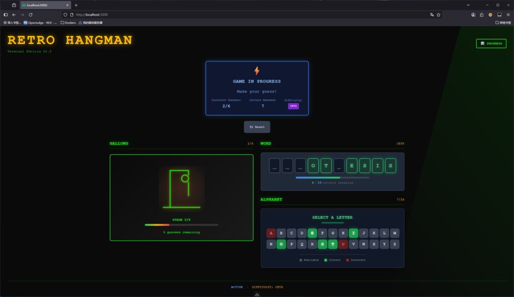Select letter H in the alphabet grid
The image size is (514, 297).
tap(343, 233)
